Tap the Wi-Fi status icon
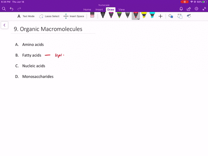 click(192, 2)
